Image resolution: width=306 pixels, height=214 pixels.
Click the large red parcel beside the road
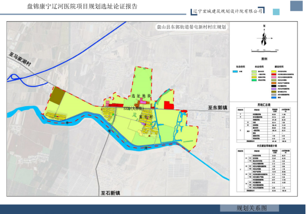coord(169,105)
